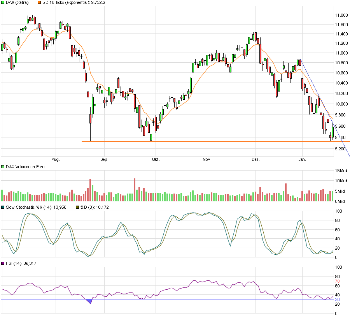Click the 9.800 price axis label
Screen dimensions: 350x317
pos(340,115)
